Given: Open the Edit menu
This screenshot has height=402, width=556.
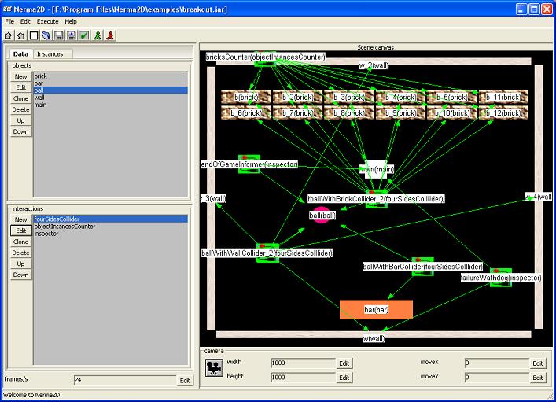Looking at the screenshot, I should pos(25,21).
